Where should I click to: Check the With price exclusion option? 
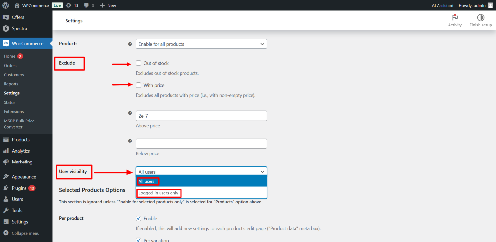[139, 85]
